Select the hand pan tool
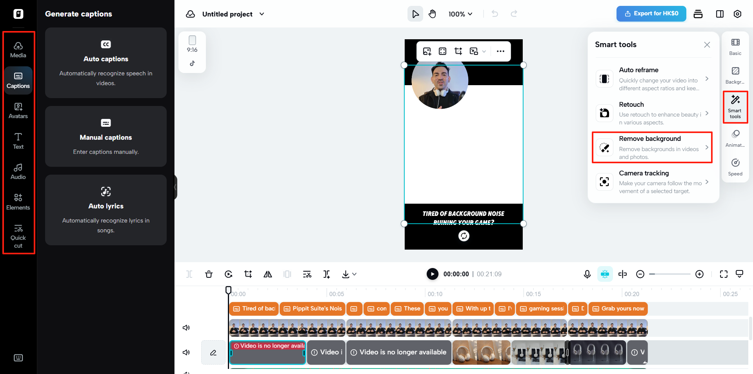This screenshot has height=374, width=753. 432,14
